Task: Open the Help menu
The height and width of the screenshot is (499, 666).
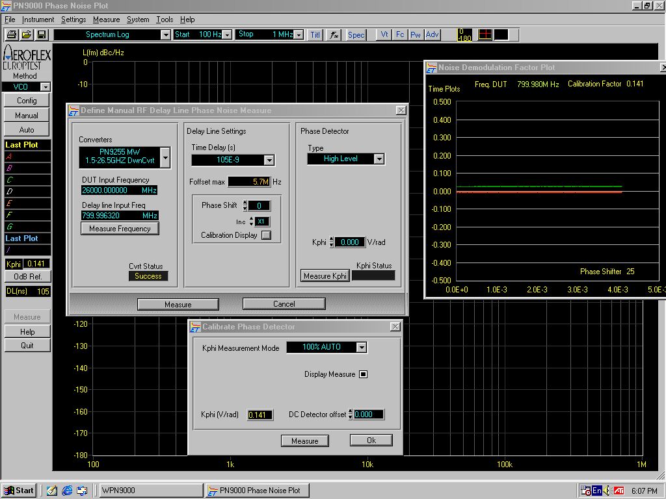Action: coord(187,19)
